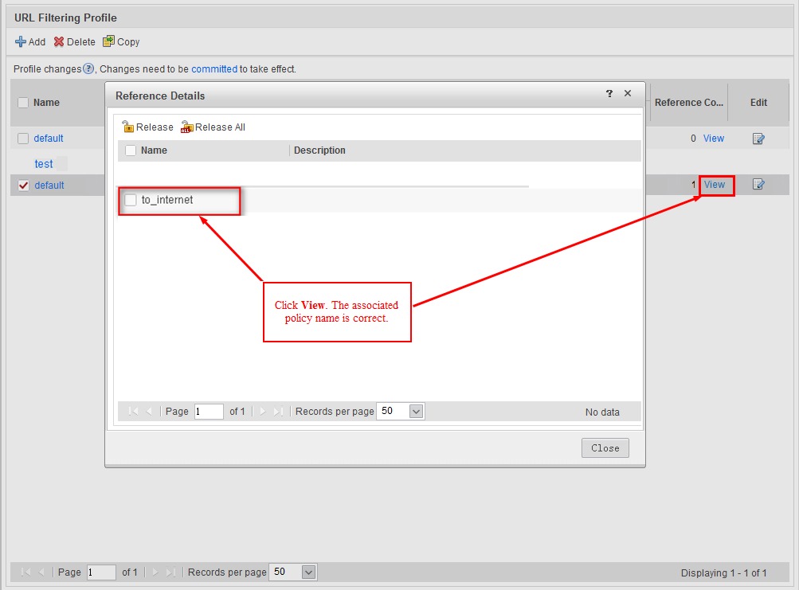
Task: Click the Add profile plus icon
Action: pyautogui.click(x=21, y=41)
